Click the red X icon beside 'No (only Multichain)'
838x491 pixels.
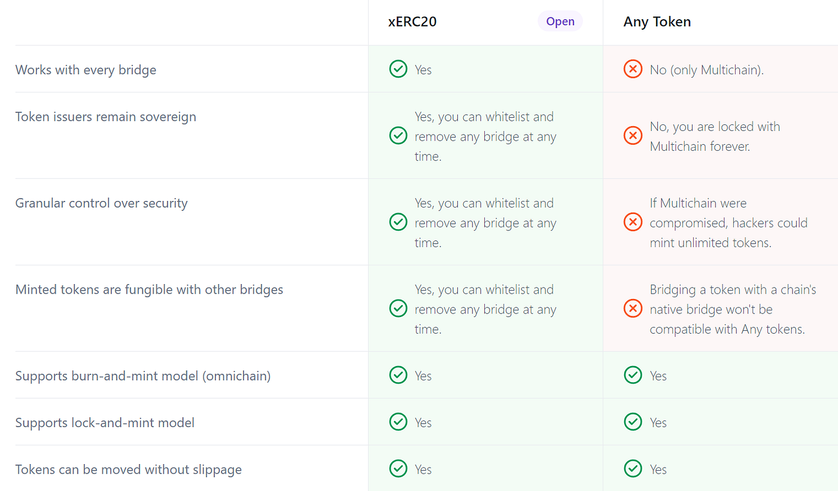pos(633,69)
